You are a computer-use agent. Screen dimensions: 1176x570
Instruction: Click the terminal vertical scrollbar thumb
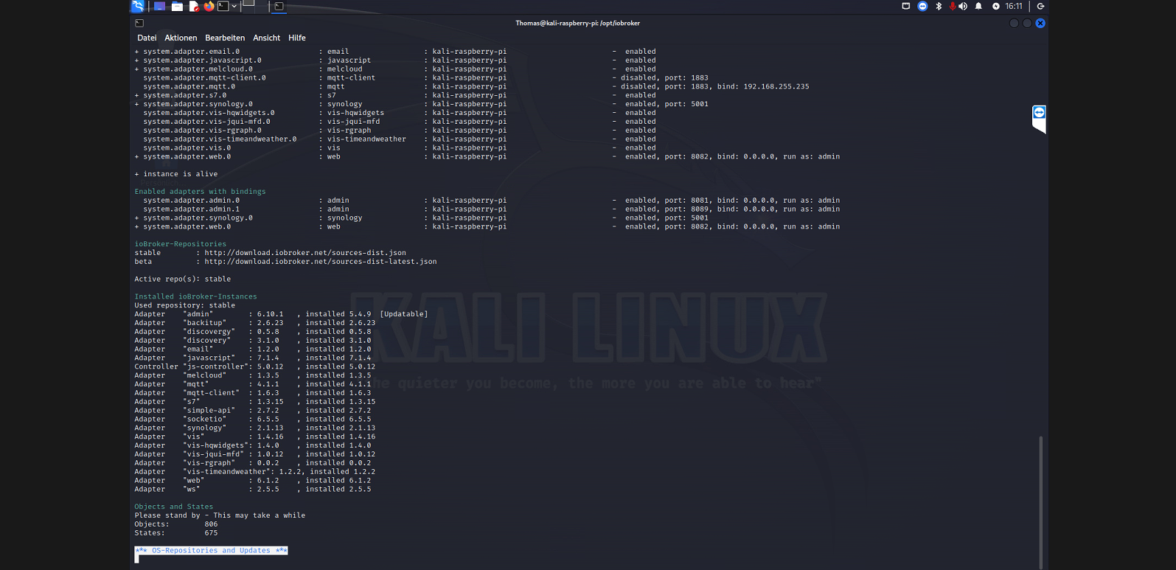point(1040,501)
